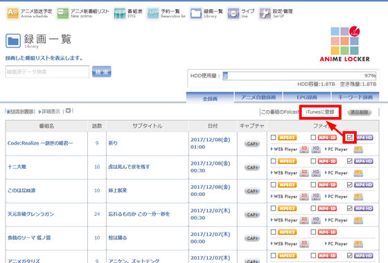Focus the recorded data search field
388x263 pixels.
coord(47,72)
